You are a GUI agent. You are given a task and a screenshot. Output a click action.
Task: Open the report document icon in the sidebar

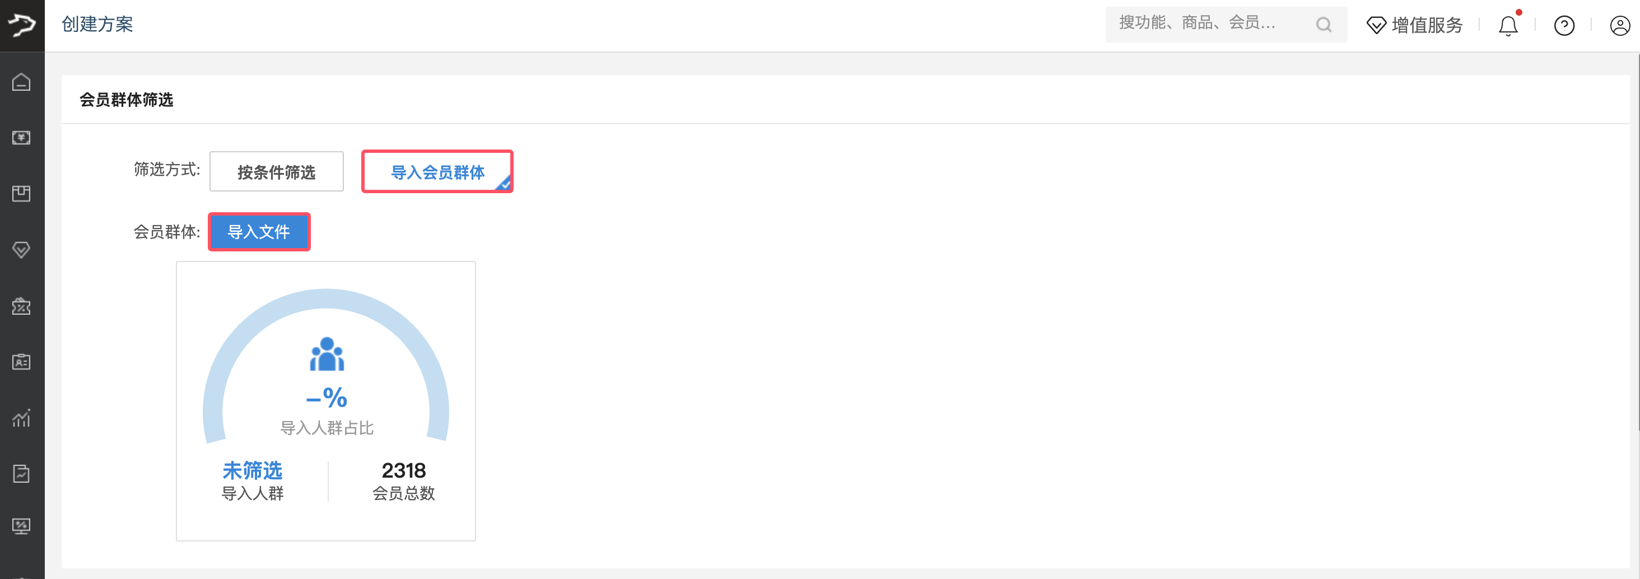coord(22,473)
